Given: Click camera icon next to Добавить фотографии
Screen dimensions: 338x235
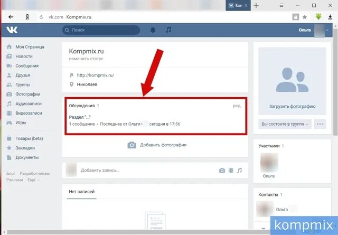Looking at the screenshot, I should 132,145.
